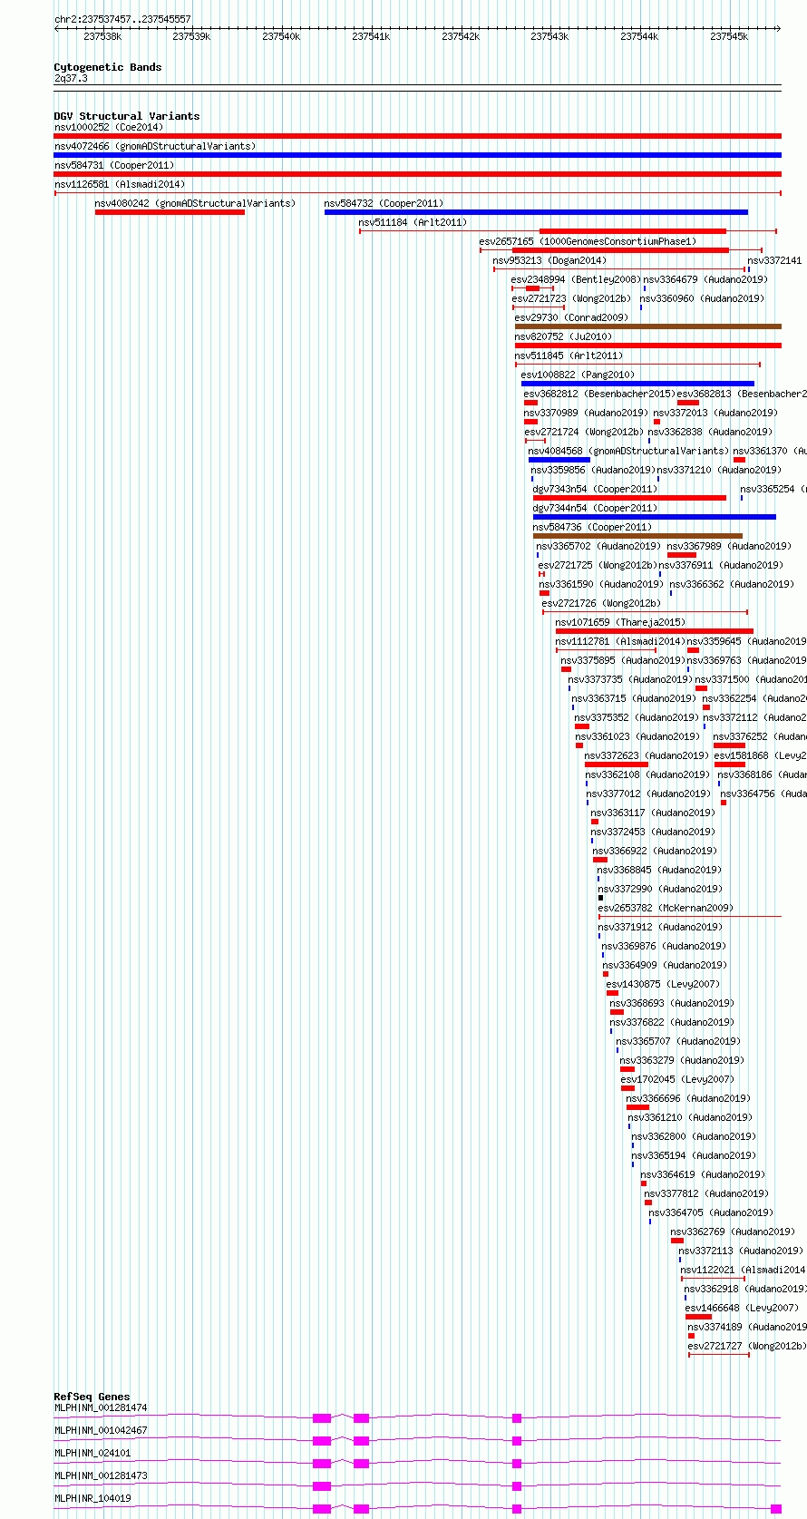Select nsv953213 (Dogan2014) label
The width and height of the screenshot is (807, 1519).
point(549,260)
